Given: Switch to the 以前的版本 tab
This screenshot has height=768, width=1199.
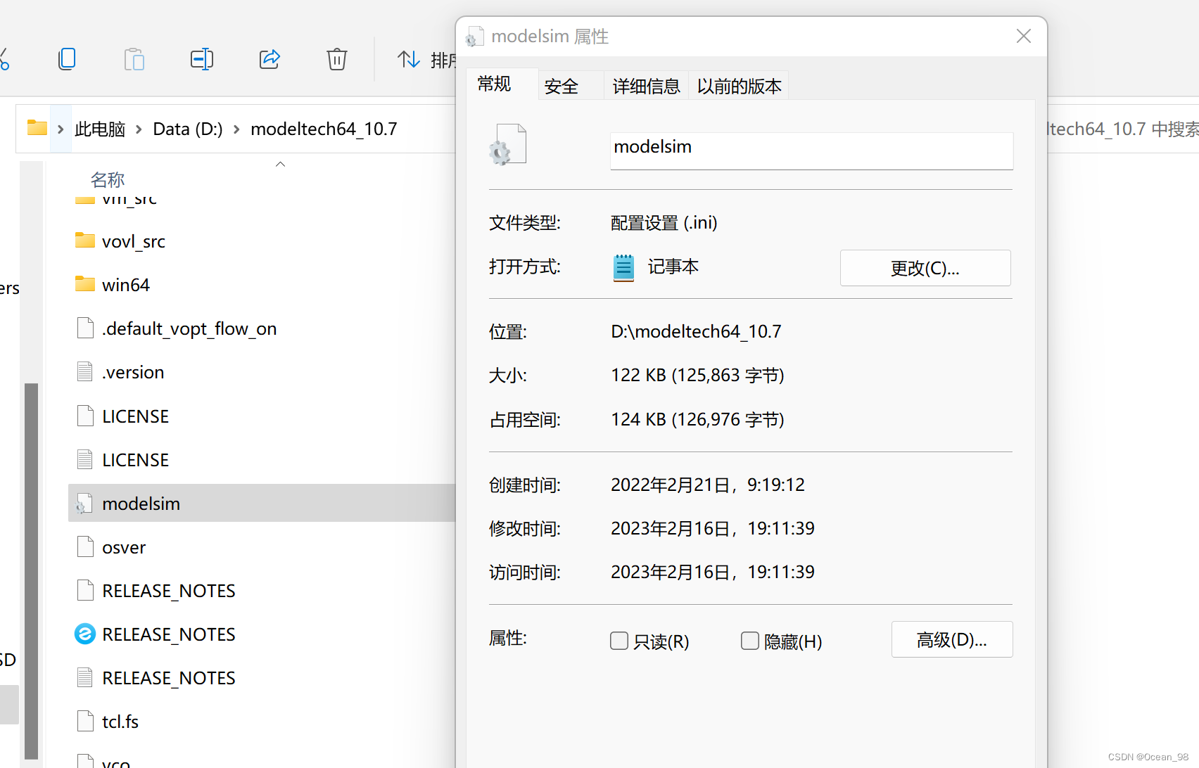Looking at the screenshot, I should pyautogui.click(x=739, y=87).
